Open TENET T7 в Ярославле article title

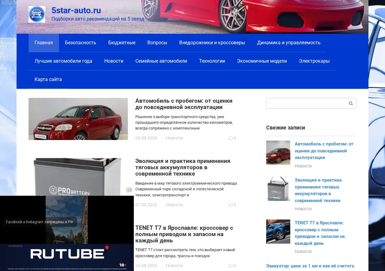click(184, 234)
